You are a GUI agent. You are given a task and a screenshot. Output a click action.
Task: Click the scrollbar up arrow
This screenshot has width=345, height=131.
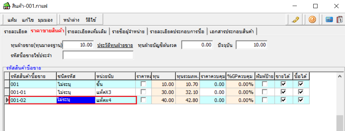(x=339, y=76)
